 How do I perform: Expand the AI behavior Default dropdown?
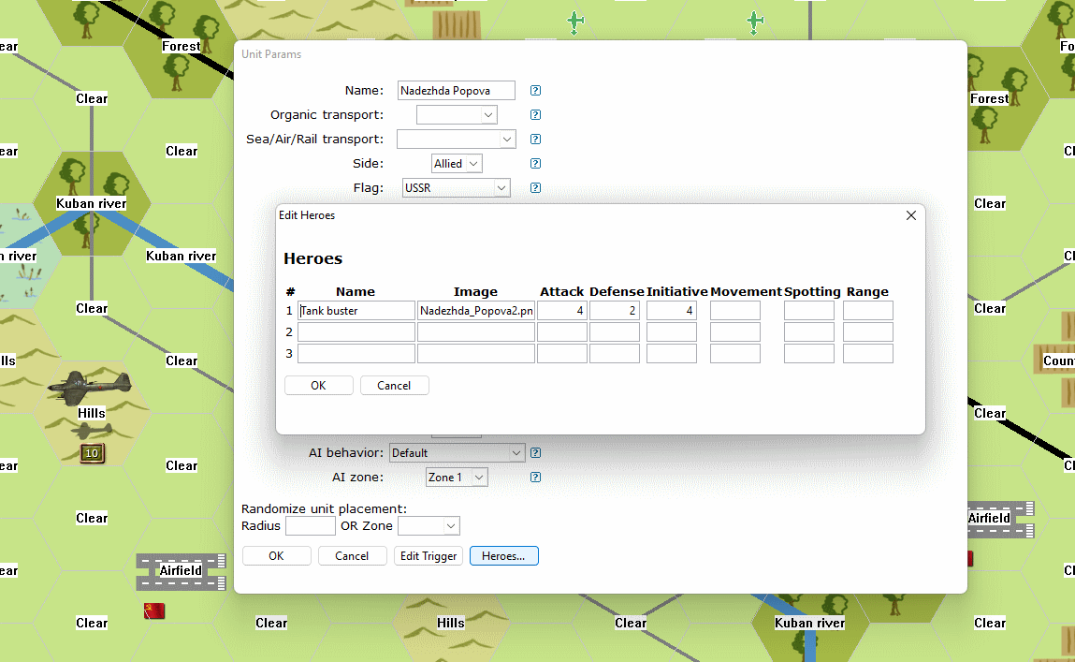tap(457, 453)
